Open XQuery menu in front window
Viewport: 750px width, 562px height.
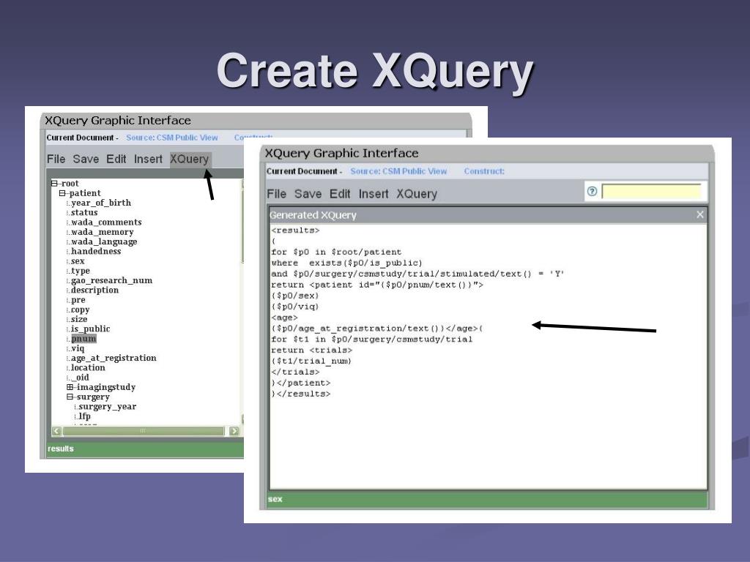pyautogui.click(x=417, y=194)
